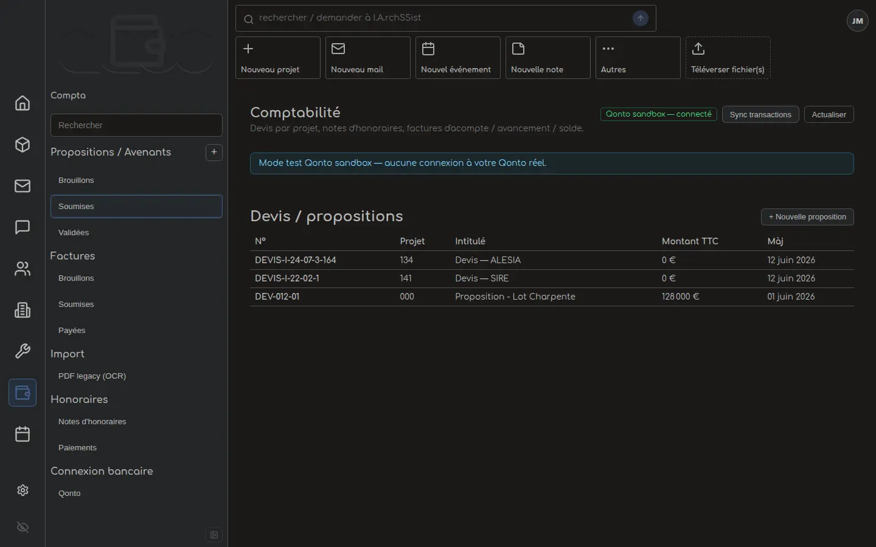Open the chat bubble sidebar icon
The height and width of the screenshot is (547, 876).
(x=23, y=227)
